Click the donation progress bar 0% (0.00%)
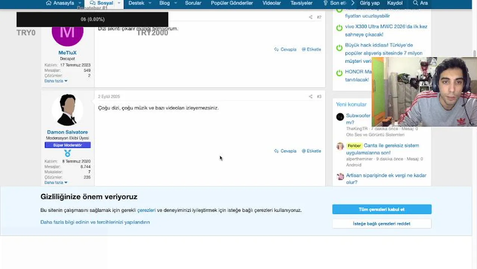This screenshot has height=269, width=477. pyautogui.click(x=92, y=19)
